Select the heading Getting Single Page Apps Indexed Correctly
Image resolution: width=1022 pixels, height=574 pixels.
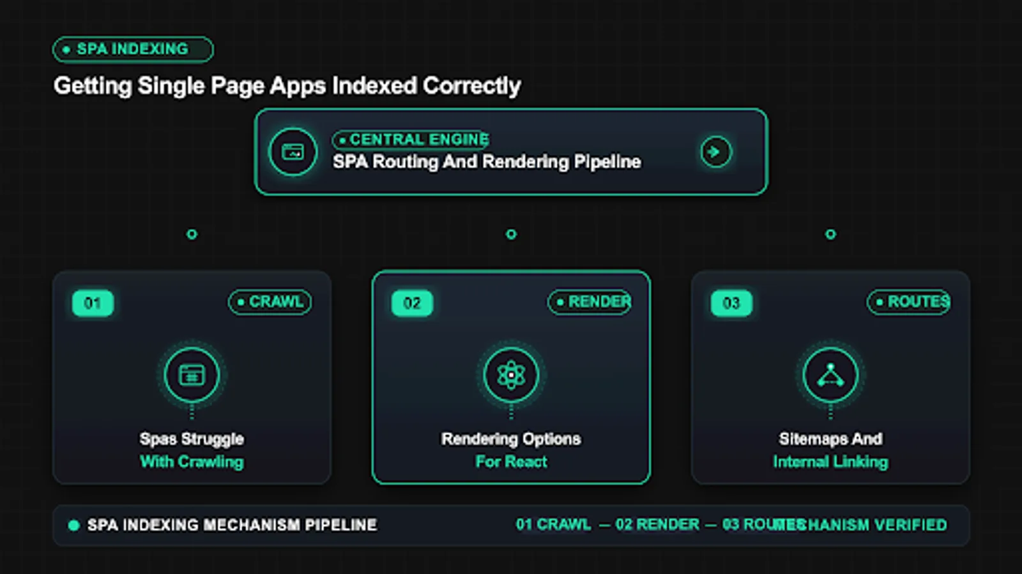(x=287, y=85)
